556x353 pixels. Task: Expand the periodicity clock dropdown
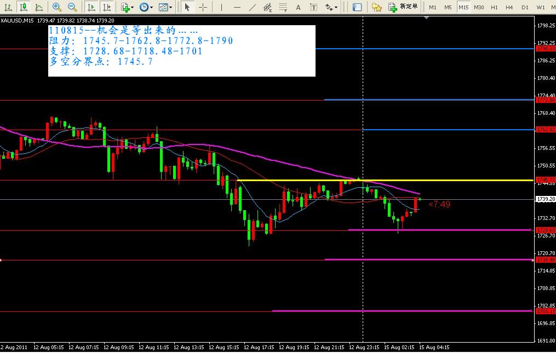(x=146, y=7)
